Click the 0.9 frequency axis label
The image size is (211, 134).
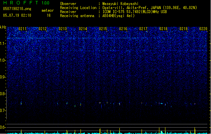pos(3,77)
